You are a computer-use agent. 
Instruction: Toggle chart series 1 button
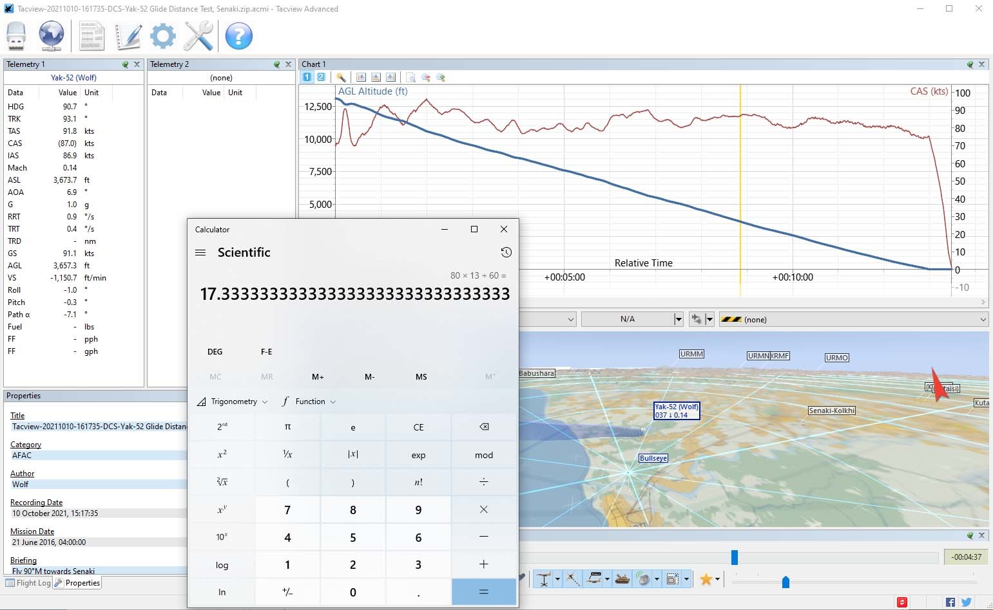pos(307,77)
